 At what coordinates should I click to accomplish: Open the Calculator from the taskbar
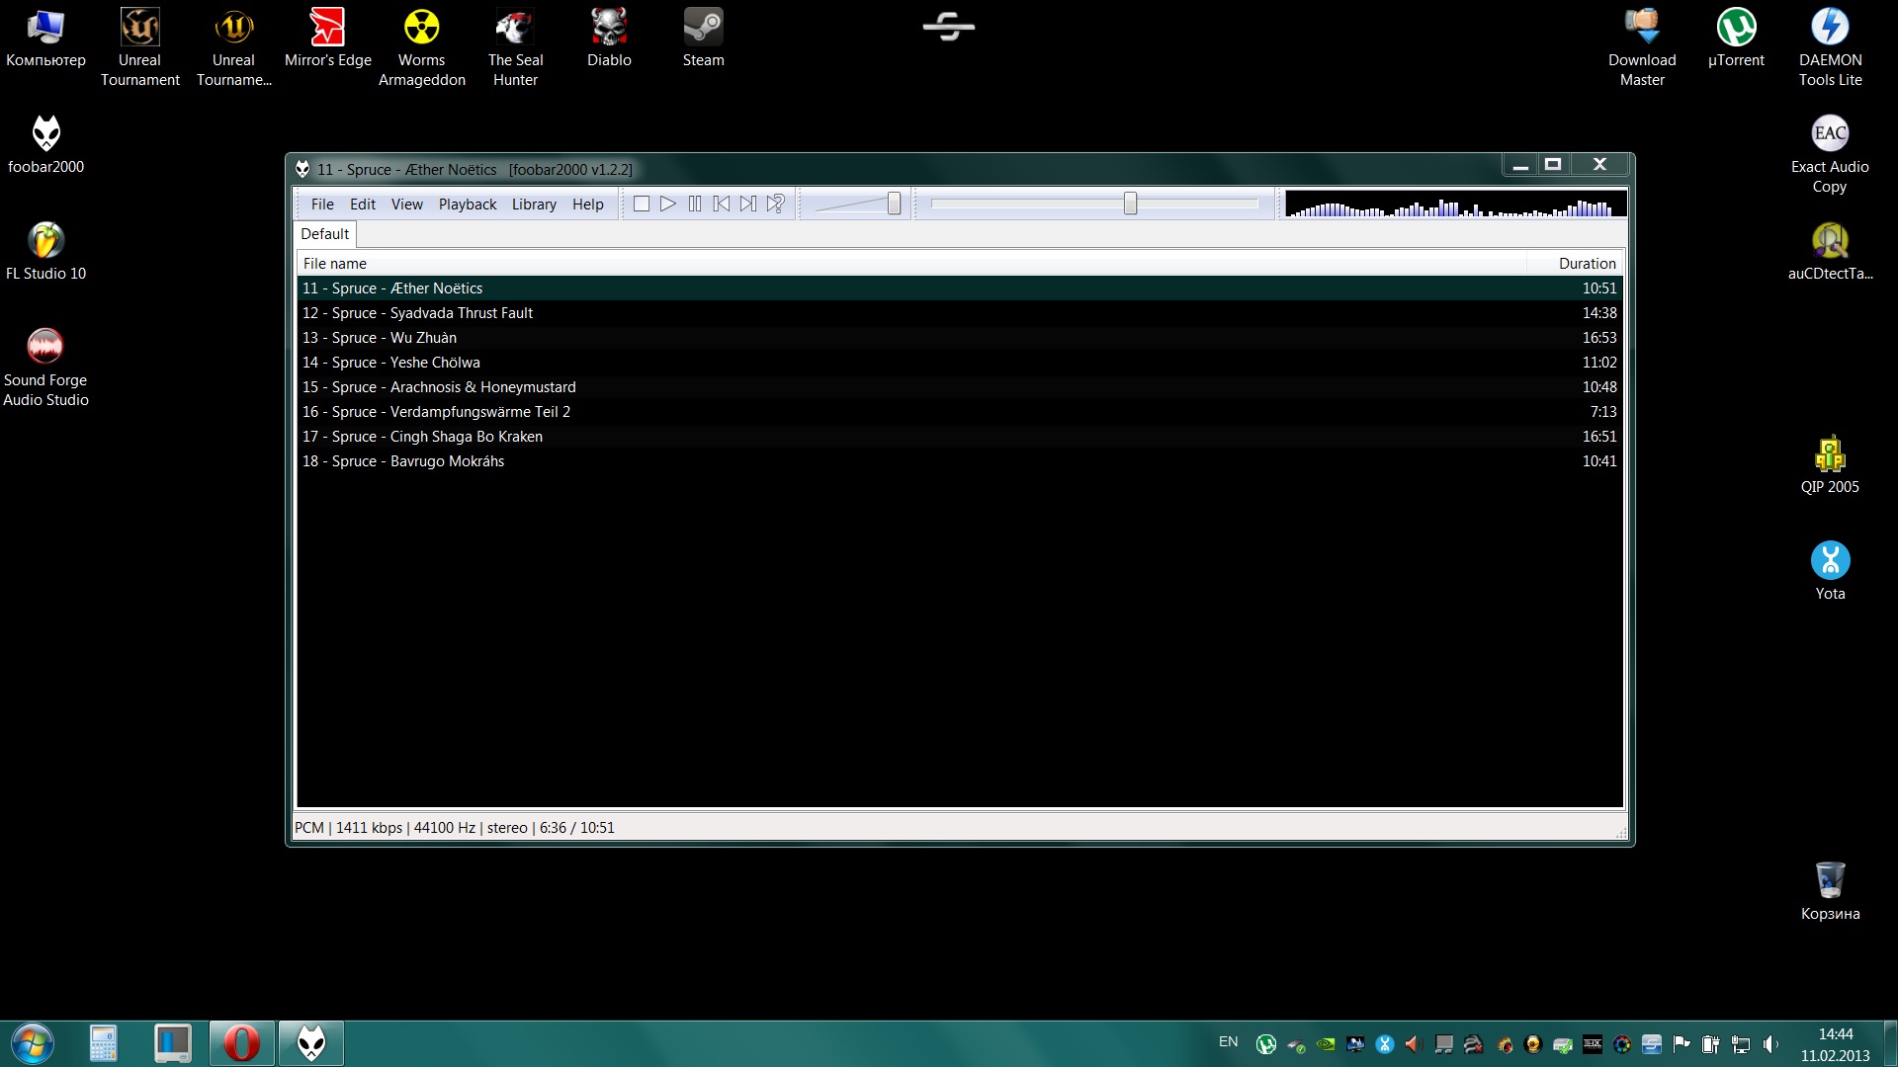click(x=103, y=1043)
